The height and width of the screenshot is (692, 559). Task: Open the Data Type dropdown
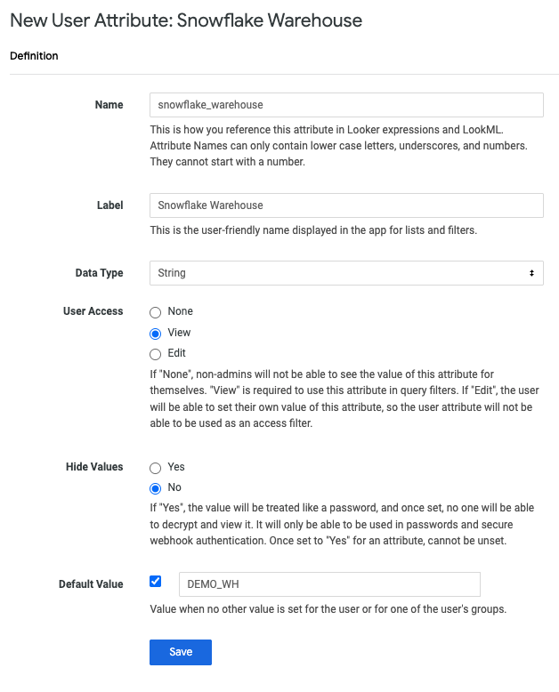click(x=346, y=273)
